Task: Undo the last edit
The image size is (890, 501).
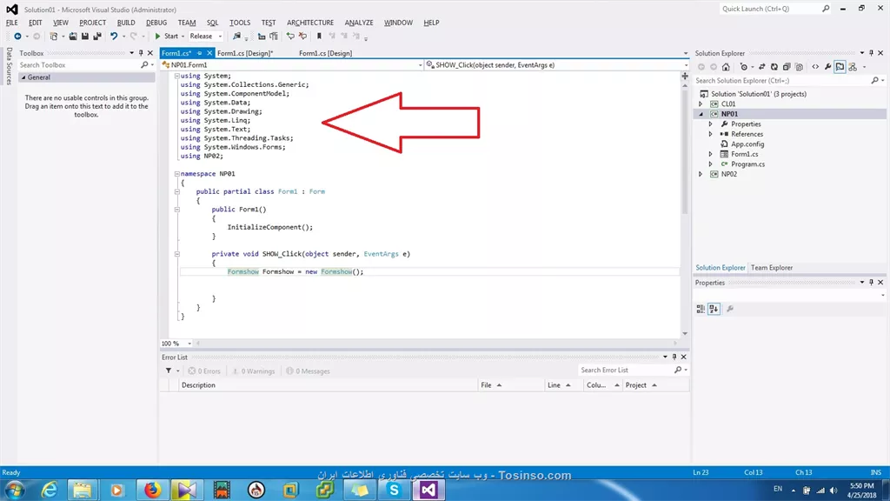Action: tap(114, 37)
